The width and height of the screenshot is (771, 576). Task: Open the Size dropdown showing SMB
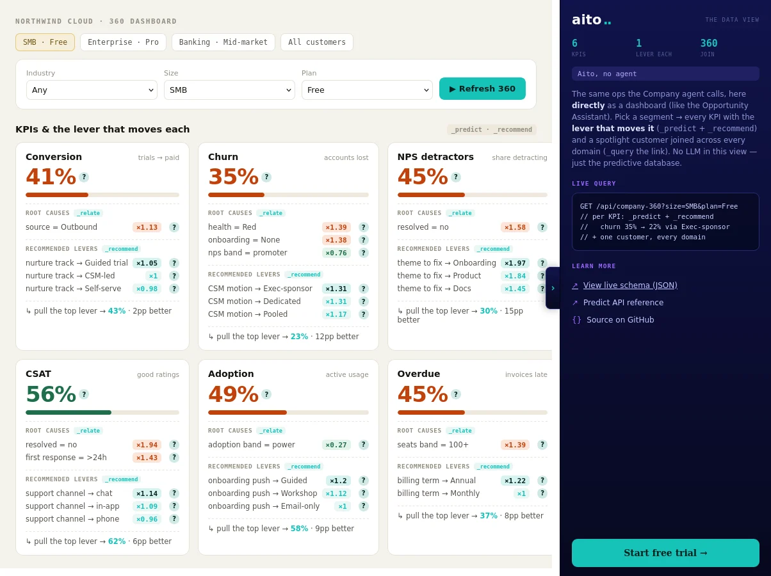tap(229, 90)
